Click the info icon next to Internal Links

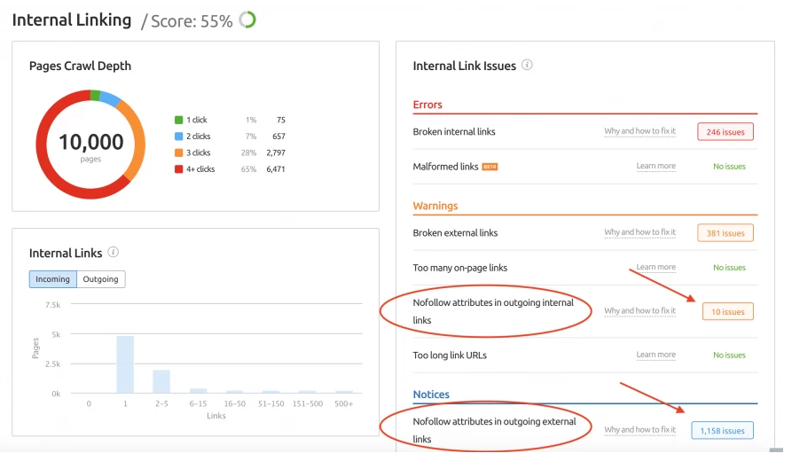pyautogui.click(x=114, y=253)
